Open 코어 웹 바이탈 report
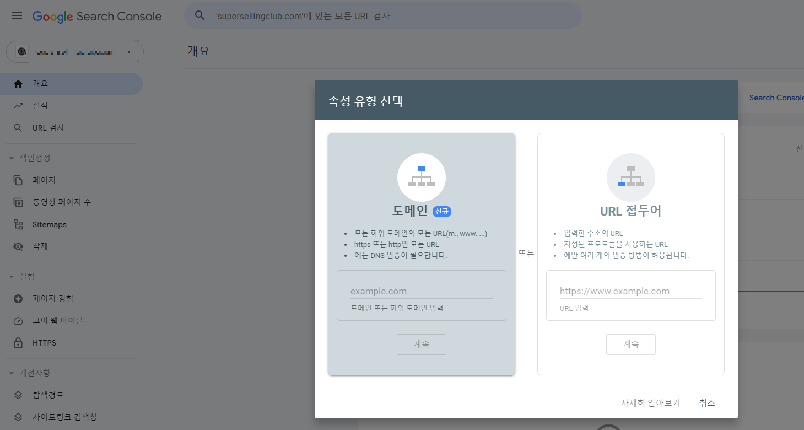 [71, 321]
